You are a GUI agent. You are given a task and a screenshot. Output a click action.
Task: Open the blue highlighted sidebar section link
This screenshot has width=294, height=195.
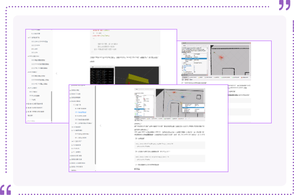tap(81, 112)
